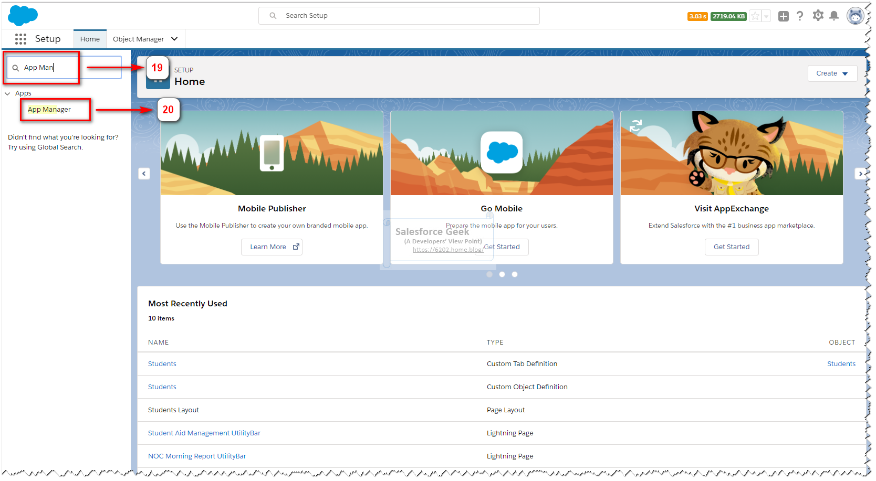Viewport: 876px width, 481px height.
Task: Click the 2719.04 KB page size badge
Action: (x=728, y=16)
